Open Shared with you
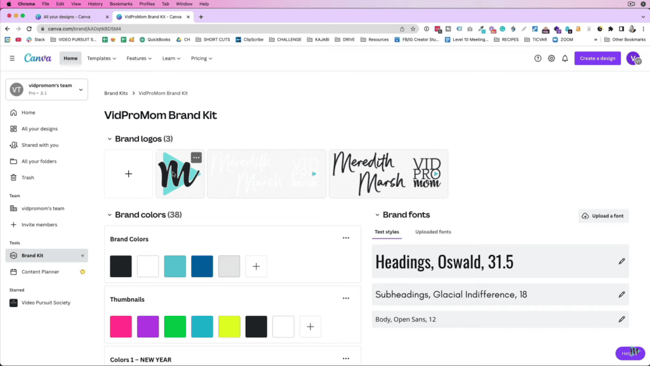Image resolution: width=650 pixels, height=366 pixels. 40,145
